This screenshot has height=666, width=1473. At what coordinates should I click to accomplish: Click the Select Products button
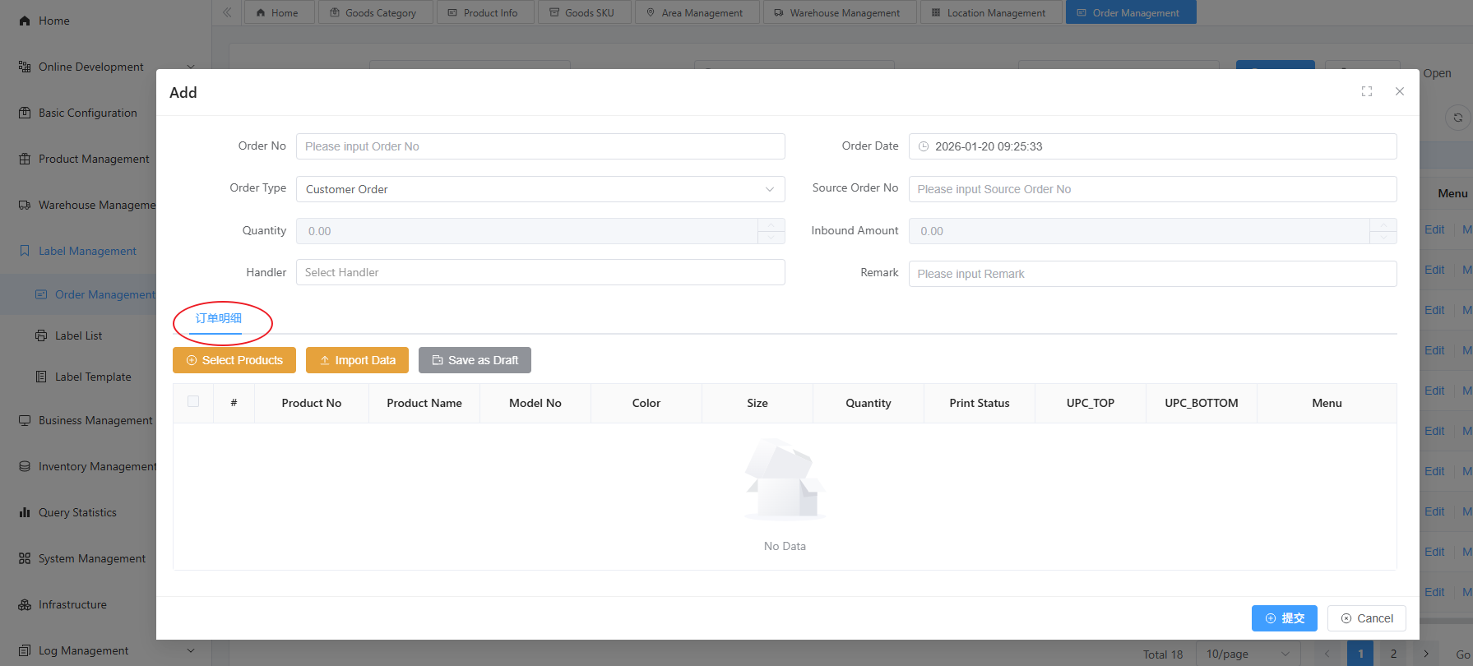click(234, 360)
